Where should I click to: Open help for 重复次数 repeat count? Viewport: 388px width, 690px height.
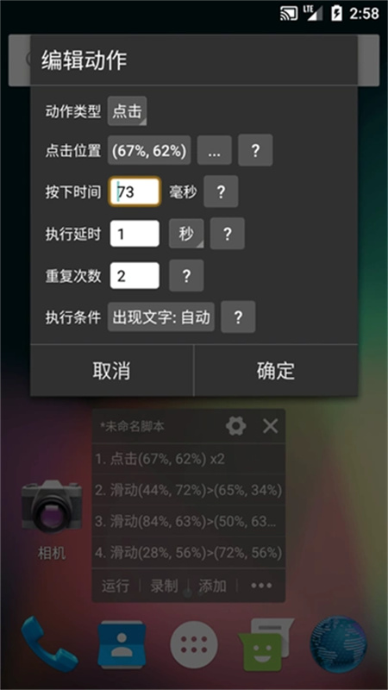tap(186, 275)
